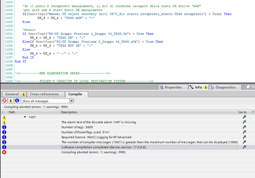The width and height of the screenshot is (255, 178).
Task: Click Go to arrow for the 1497 row
Action: pos(244,117)
